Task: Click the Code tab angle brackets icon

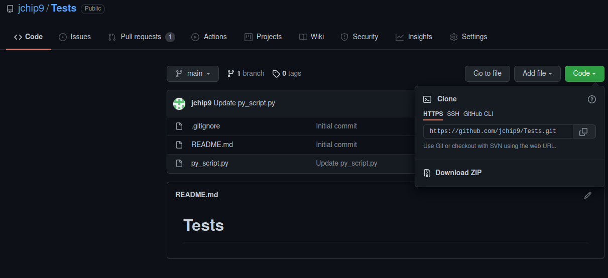Action: coord(18,37)
